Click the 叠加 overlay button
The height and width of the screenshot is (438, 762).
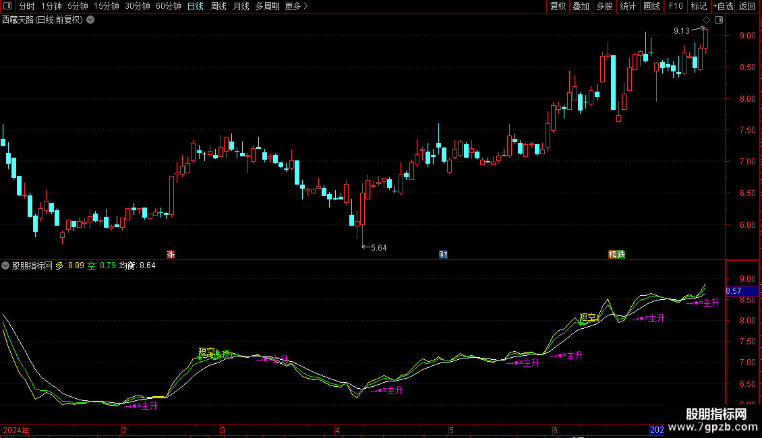pyautogui.click(x=581, y=6)
